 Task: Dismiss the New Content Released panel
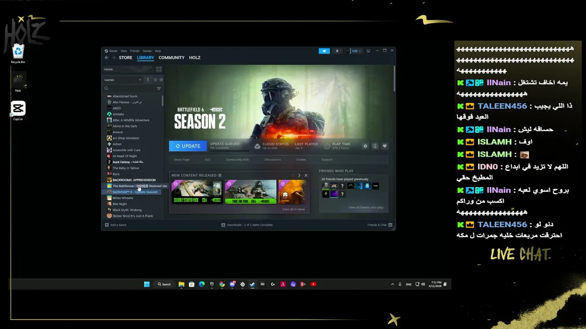(x=306, y=175)
